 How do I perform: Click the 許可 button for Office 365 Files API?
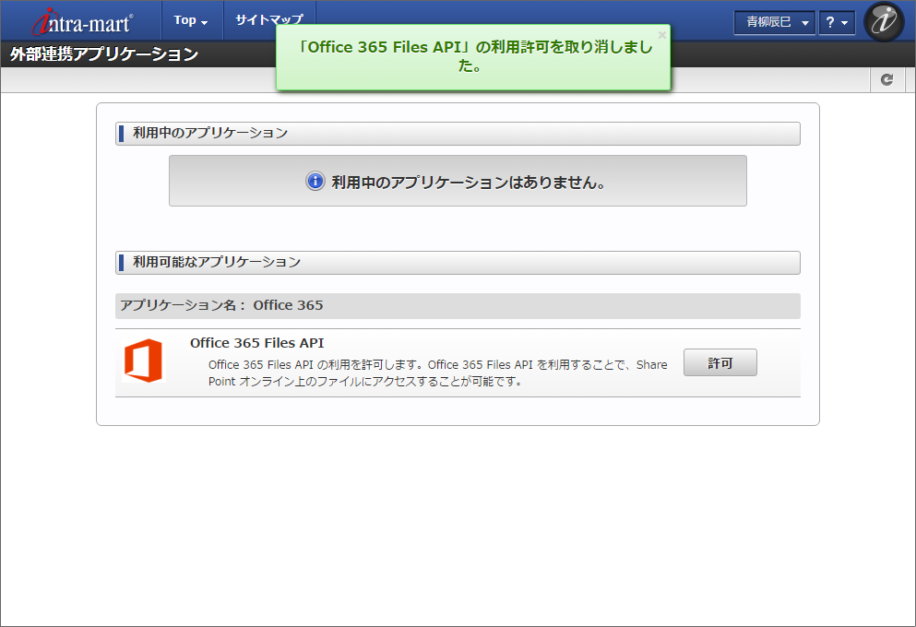(720, 362)
